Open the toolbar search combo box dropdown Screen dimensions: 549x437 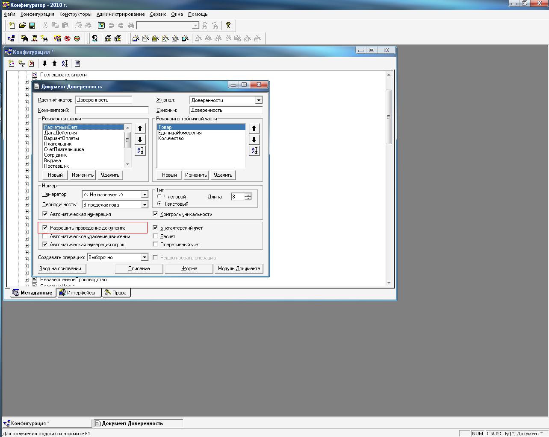[195, 26]
